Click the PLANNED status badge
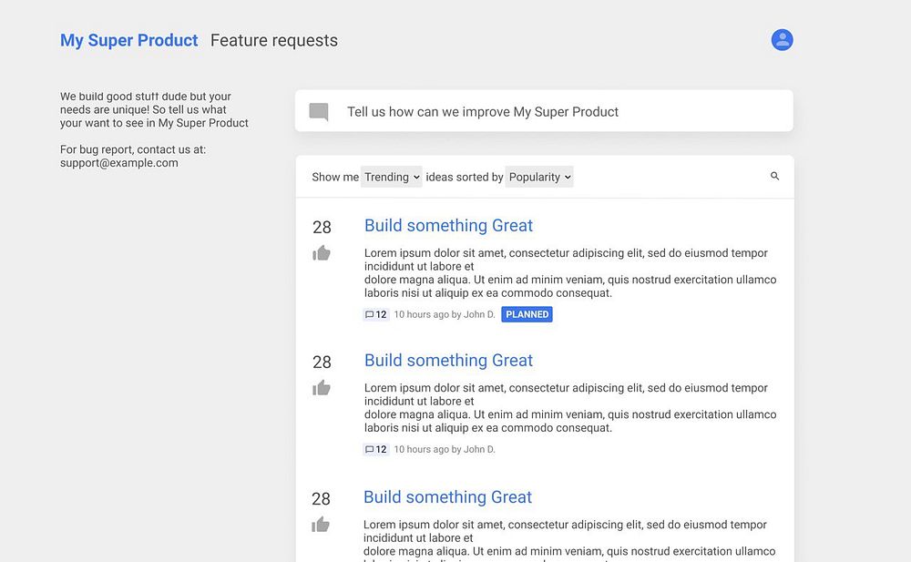Viewport: 911px width, 562px height. tap(527, 314)
